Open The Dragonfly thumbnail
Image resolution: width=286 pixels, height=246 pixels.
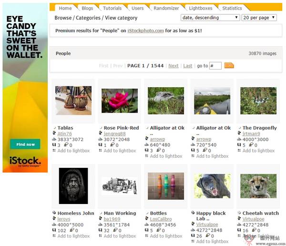258,101
